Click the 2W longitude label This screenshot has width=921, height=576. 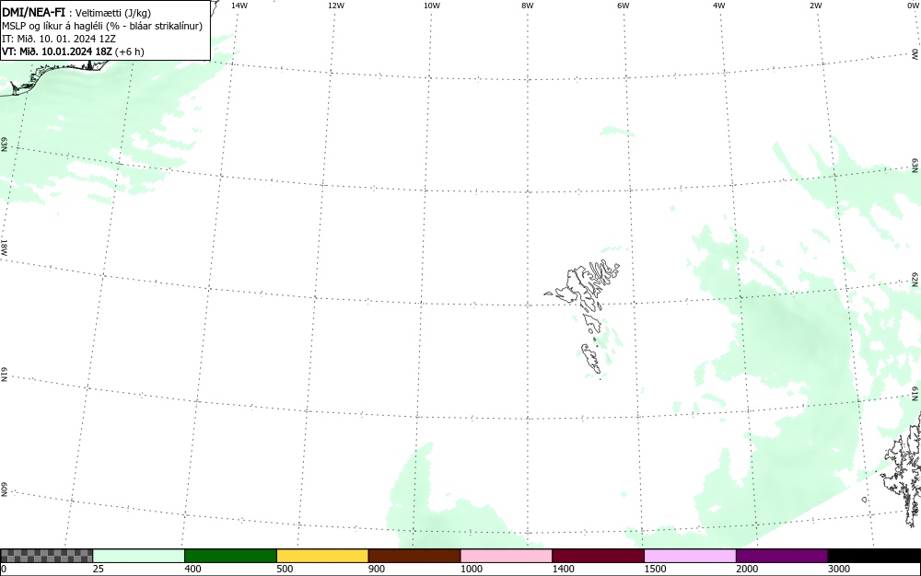click(815, 6)
